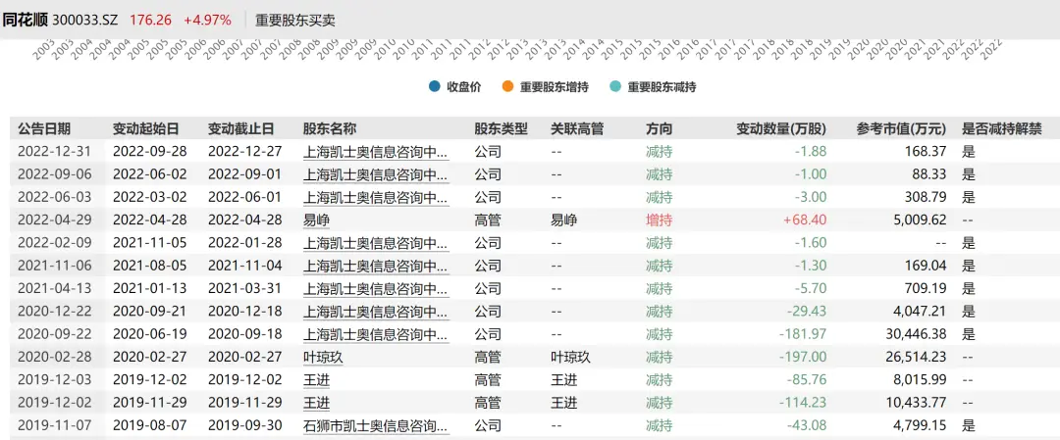Click the 4,799.15 market value cell
Viewport: 1060px width, 440px height.
click(919, 426)
